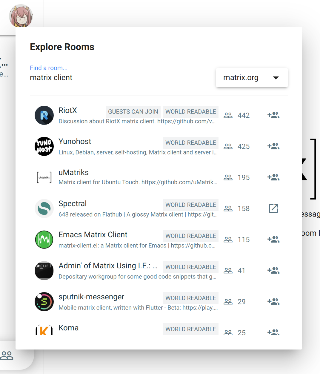
Task: Click the dropdown arrow beside matrix.org
Action: (x=276, y=78)
